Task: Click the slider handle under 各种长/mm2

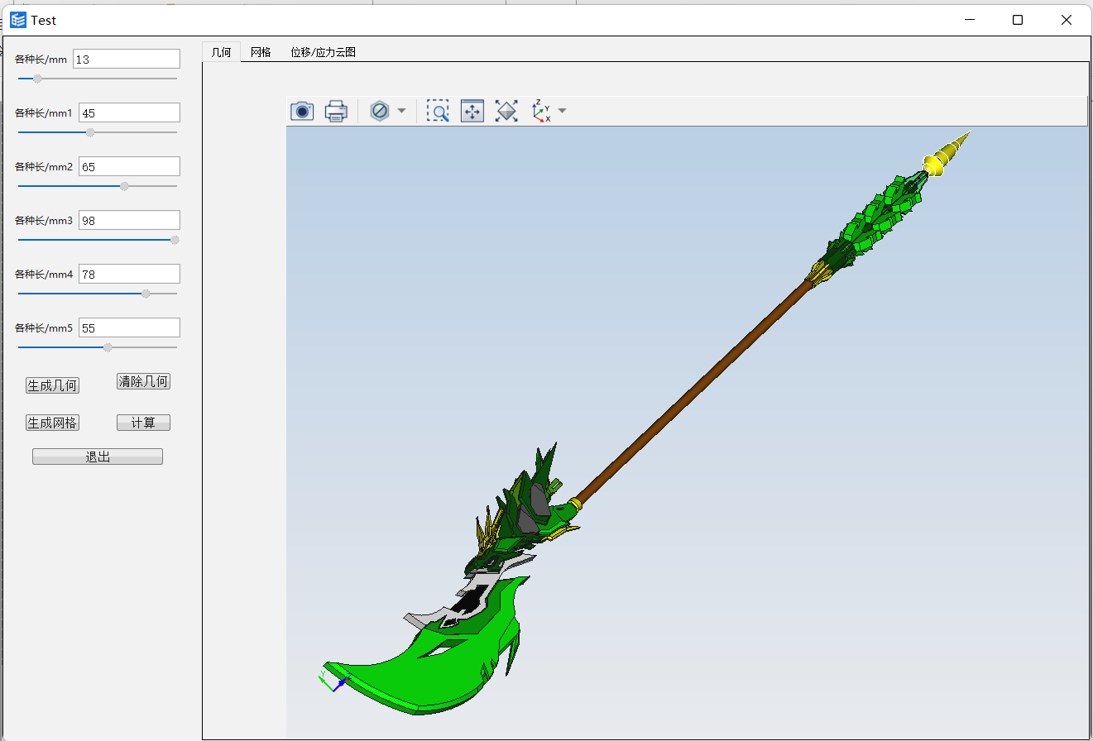Action: (x=124, y=186)
